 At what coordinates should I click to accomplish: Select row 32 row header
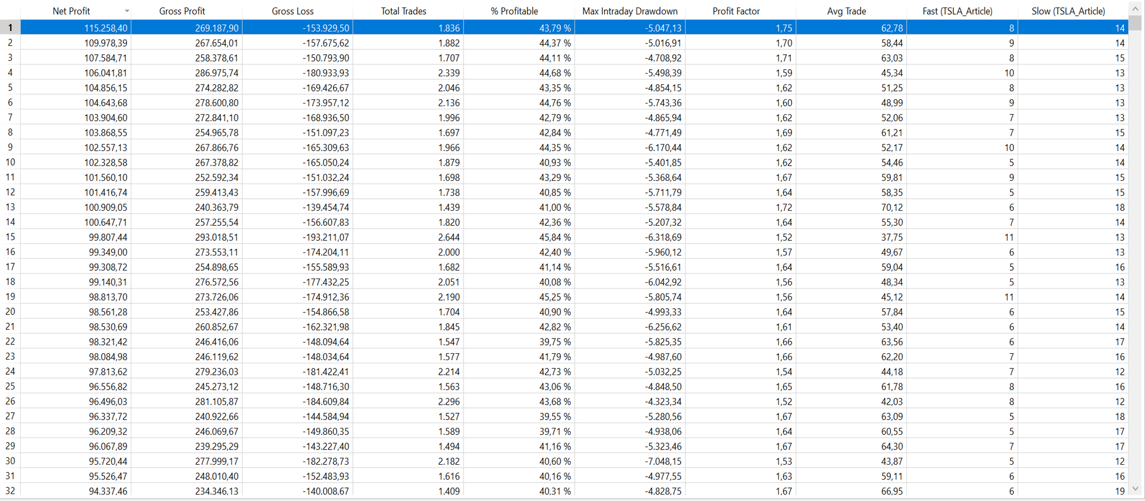tap(10, 491)
